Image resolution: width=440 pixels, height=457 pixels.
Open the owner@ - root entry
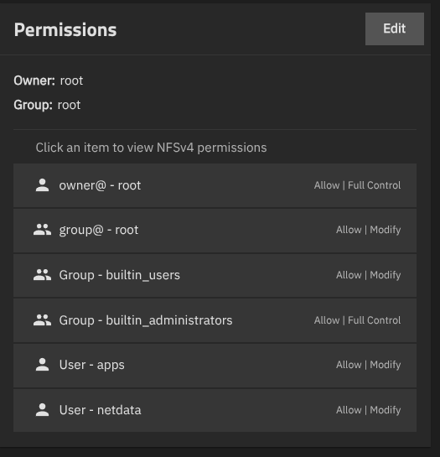[x=215, y=185]
